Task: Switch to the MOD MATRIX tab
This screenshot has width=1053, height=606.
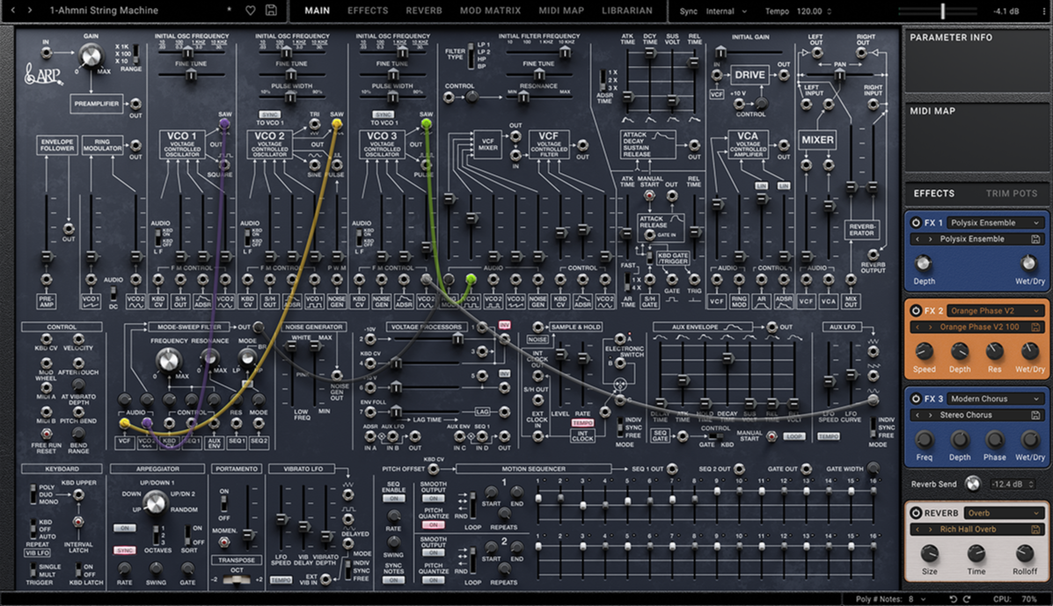Action: point(490,11)
